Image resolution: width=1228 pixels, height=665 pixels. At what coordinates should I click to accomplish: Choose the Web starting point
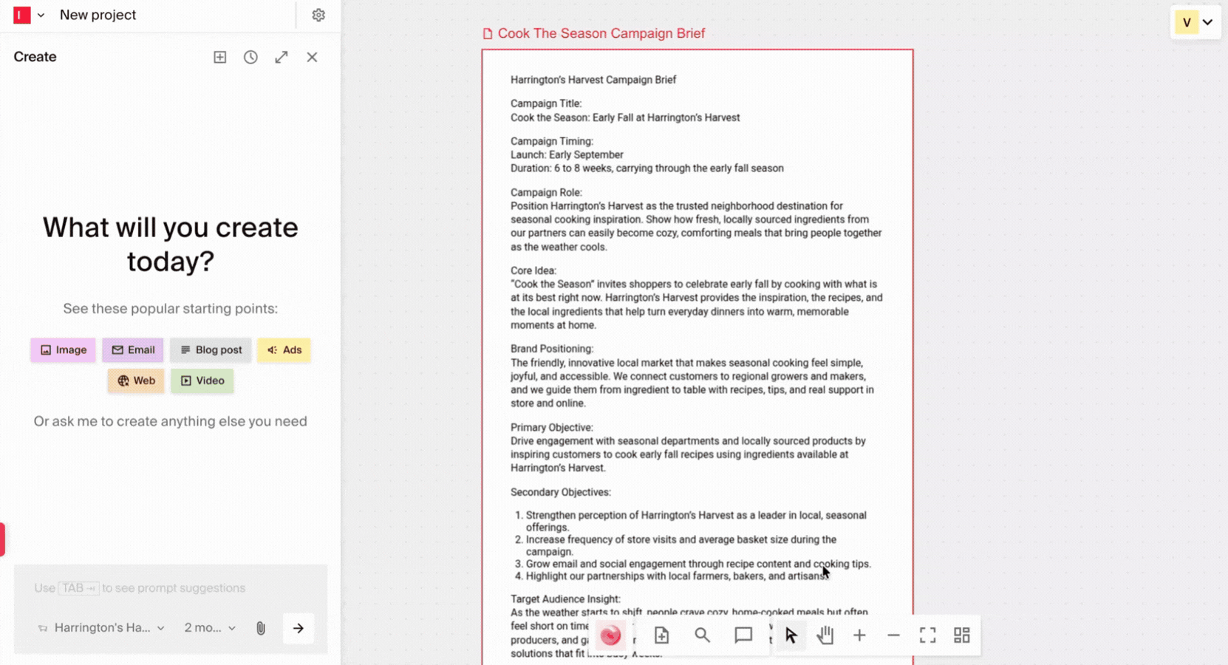136,381
